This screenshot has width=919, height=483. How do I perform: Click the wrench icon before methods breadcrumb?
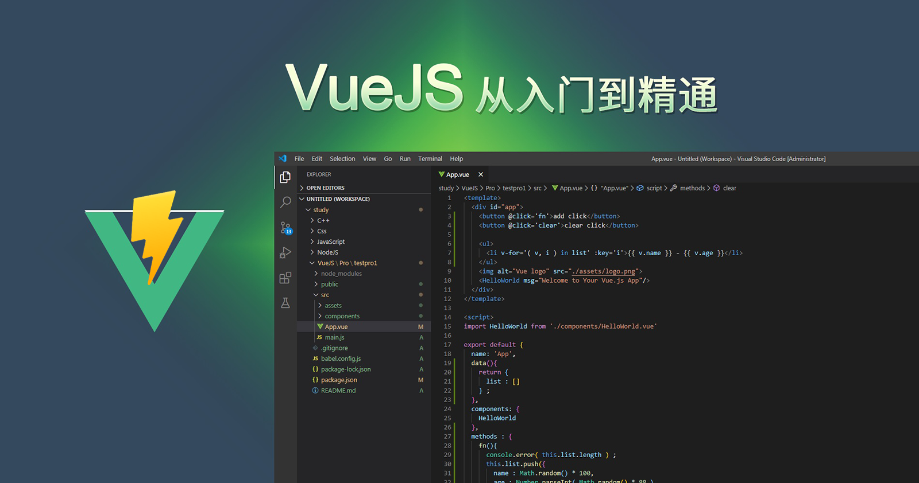click(674, 188)
